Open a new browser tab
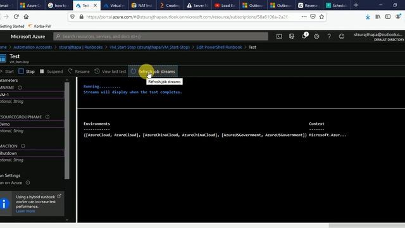405x228 pixels. [x=356, y=5]
